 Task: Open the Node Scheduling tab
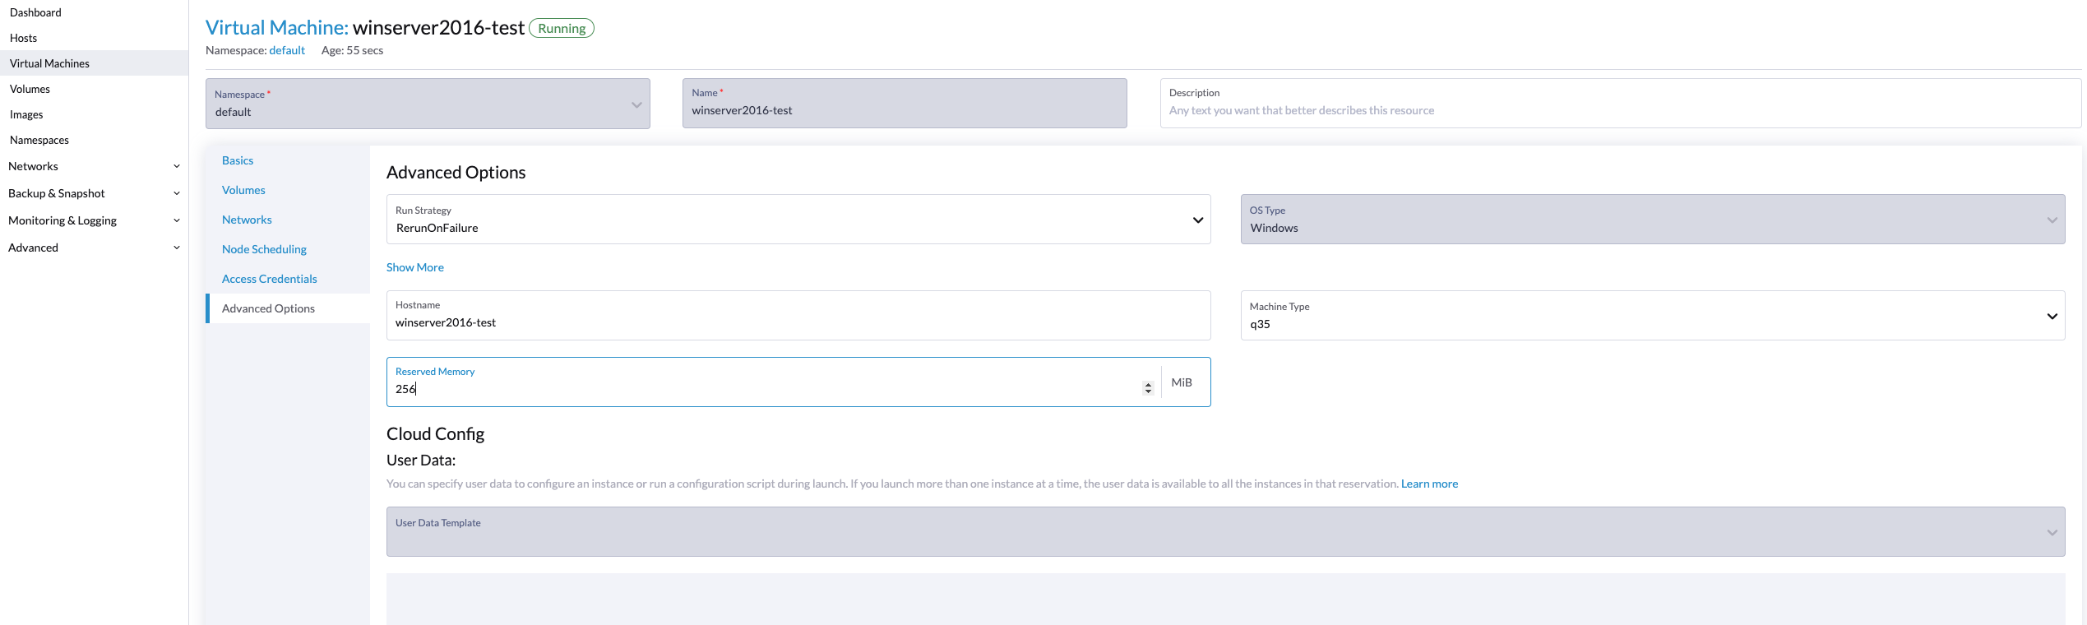264,249
